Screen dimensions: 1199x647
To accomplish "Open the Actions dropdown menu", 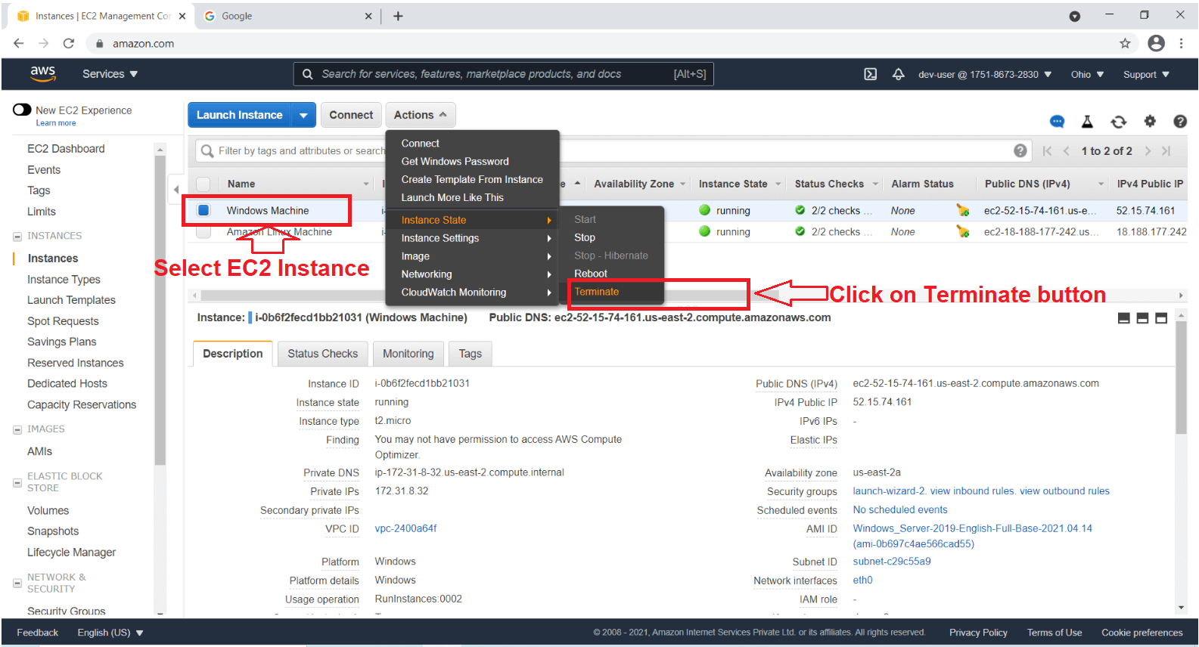I will click(421, 115).
